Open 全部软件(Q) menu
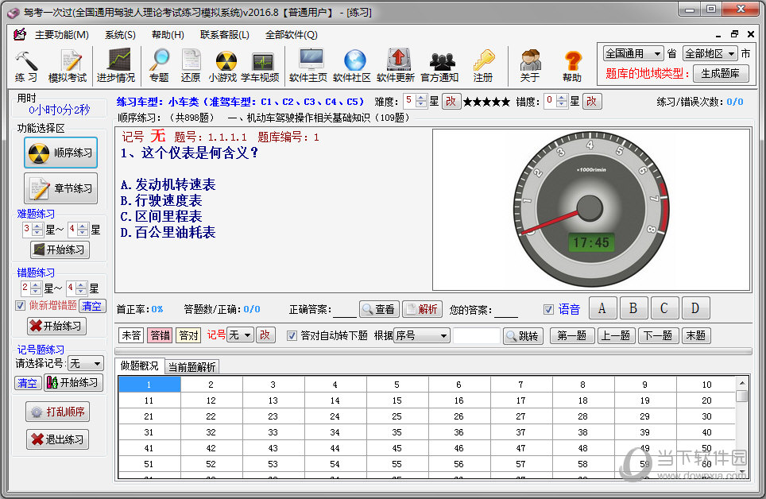The height and width of the screenshot is (499, 766). [x=291, y=35]
